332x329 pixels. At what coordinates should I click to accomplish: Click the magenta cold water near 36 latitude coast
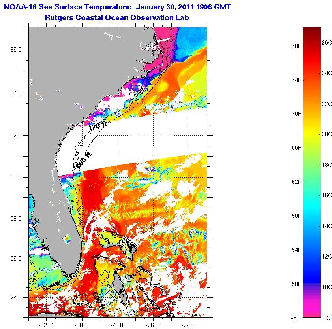coord(164,49)
